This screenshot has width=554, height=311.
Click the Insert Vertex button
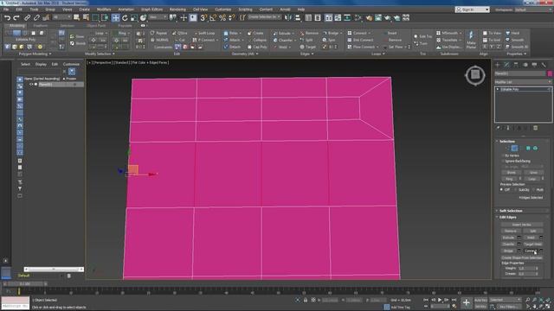pos(521,225)
